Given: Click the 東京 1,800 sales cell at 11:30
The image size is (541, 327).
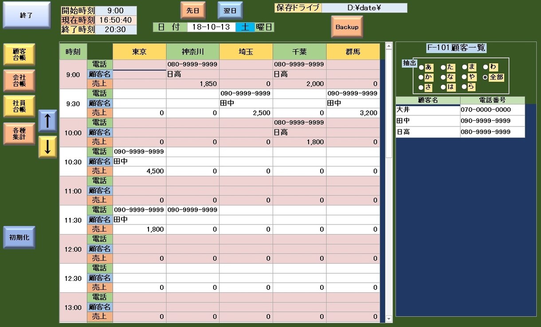Looking at the screenshot, I should point(139,229).
